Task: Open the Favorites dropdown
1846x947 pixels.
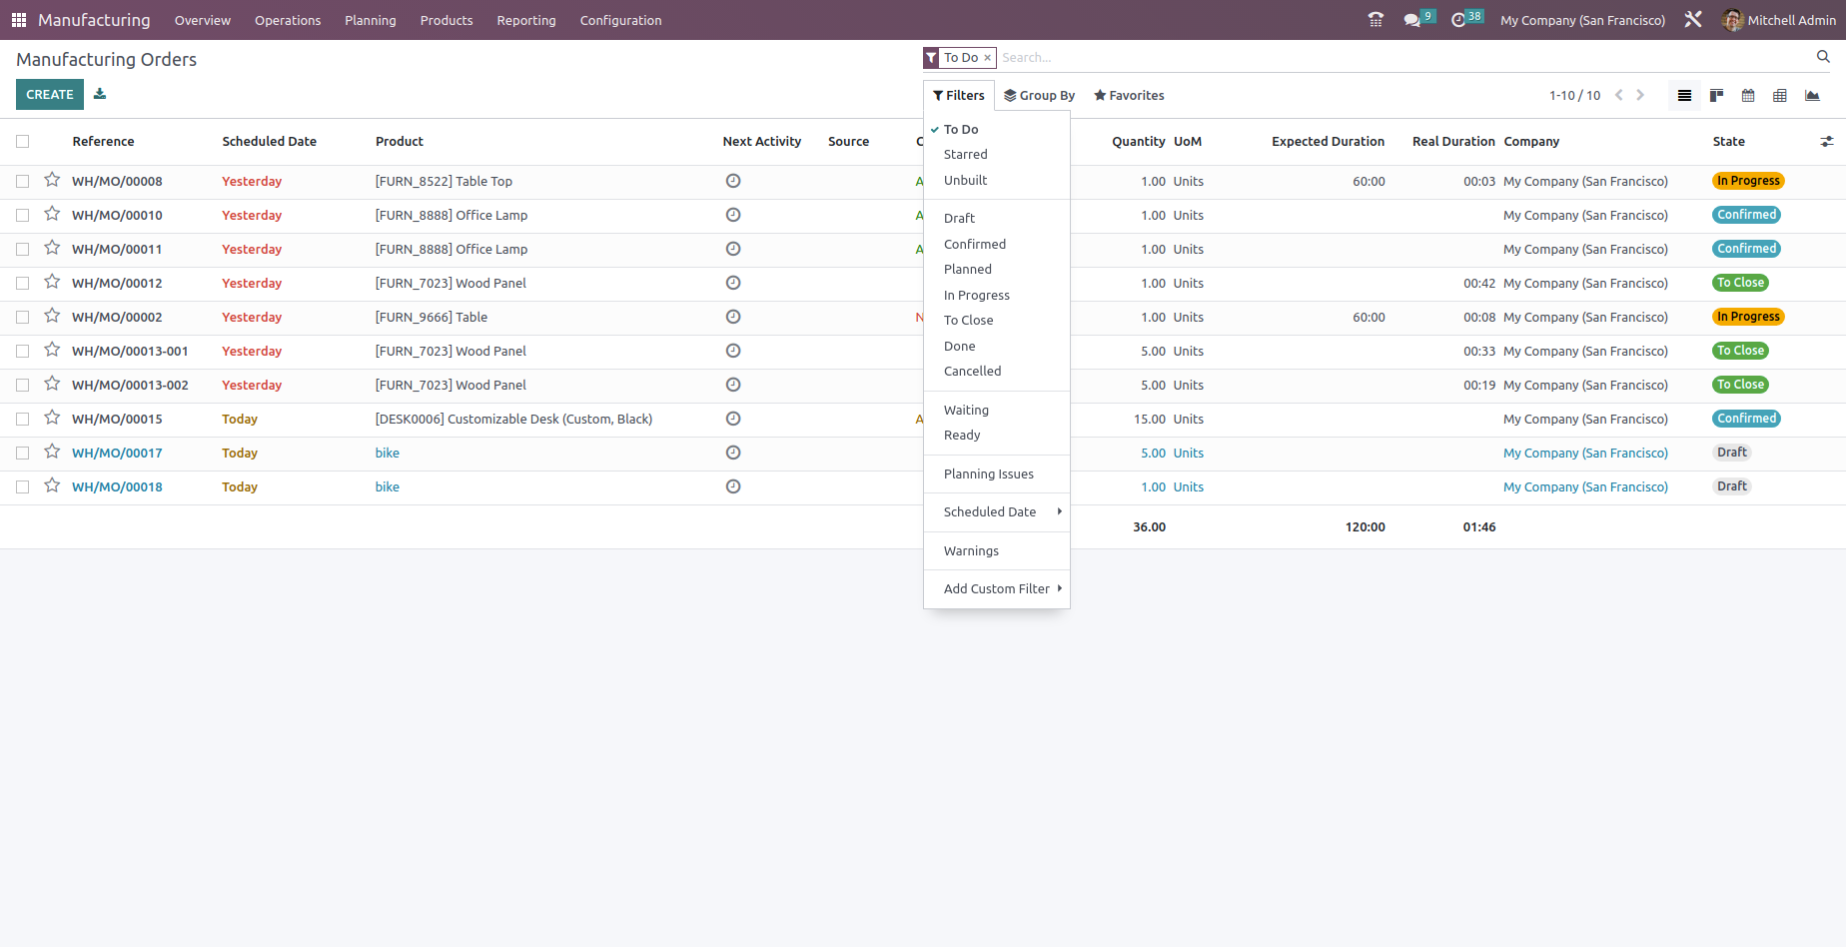Action: click(1129, 96)
